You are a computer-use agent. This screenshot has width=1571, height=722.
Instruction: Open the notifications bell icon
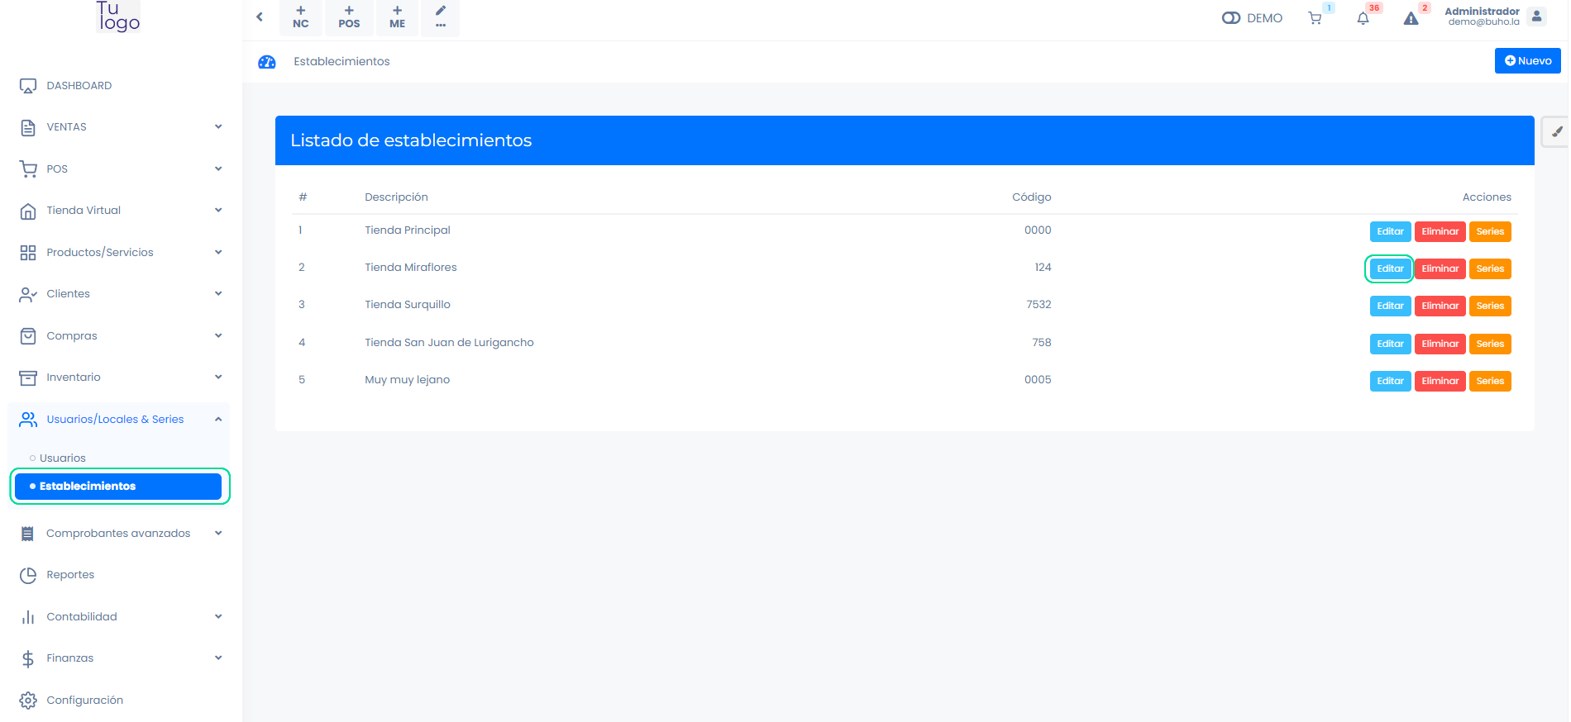click(1363, 18)
